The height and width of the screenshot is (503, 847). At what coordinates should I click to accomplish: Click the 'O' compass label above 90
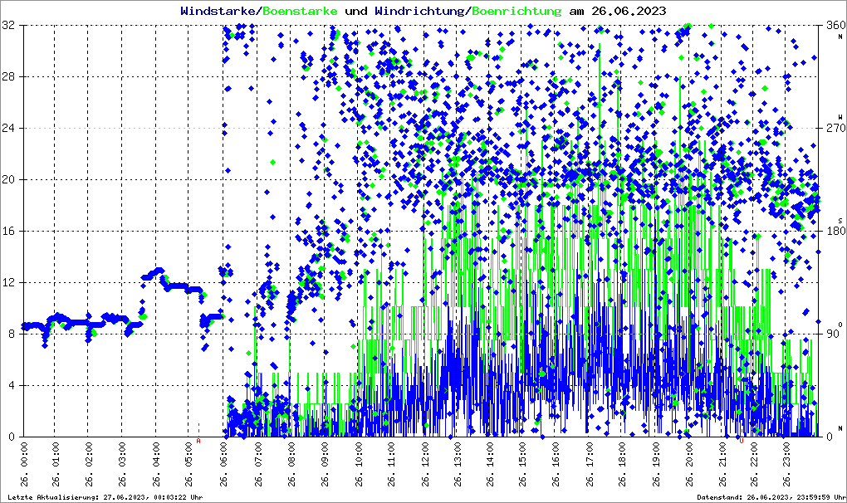tap(840, 324)
